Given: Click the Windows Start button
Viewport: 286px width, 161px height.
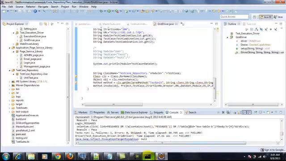Looking at the screenshot, I should (6, 157).
